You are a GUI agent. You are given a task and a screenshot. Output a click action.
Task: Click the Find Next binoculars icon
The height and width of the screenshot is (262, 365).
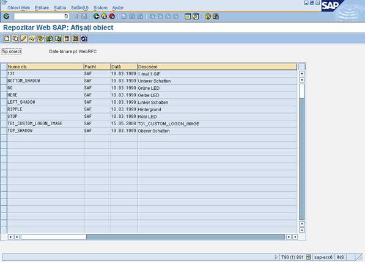(140, 16)
